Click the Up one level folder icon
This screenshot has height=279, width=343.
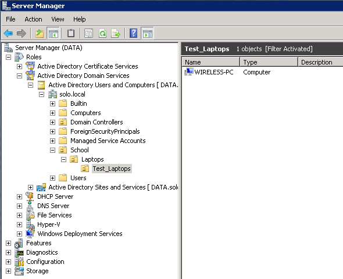pos(40,34)
